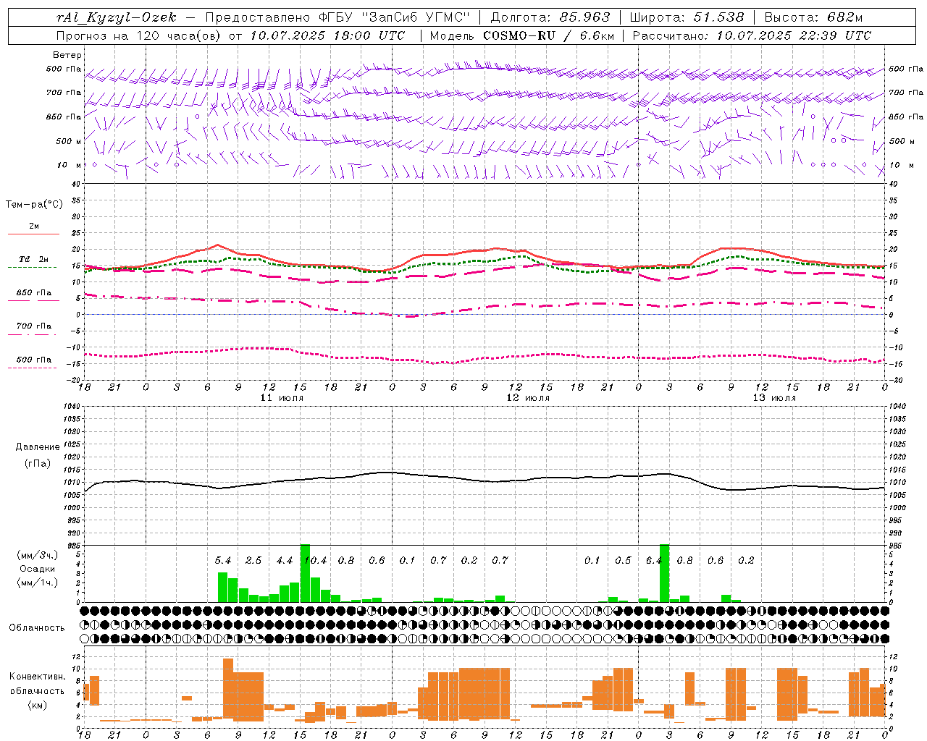The image size is (927, 741).
Task: Click the Модель COSMO-RU / 6.6км label
Action: [522, 35]
